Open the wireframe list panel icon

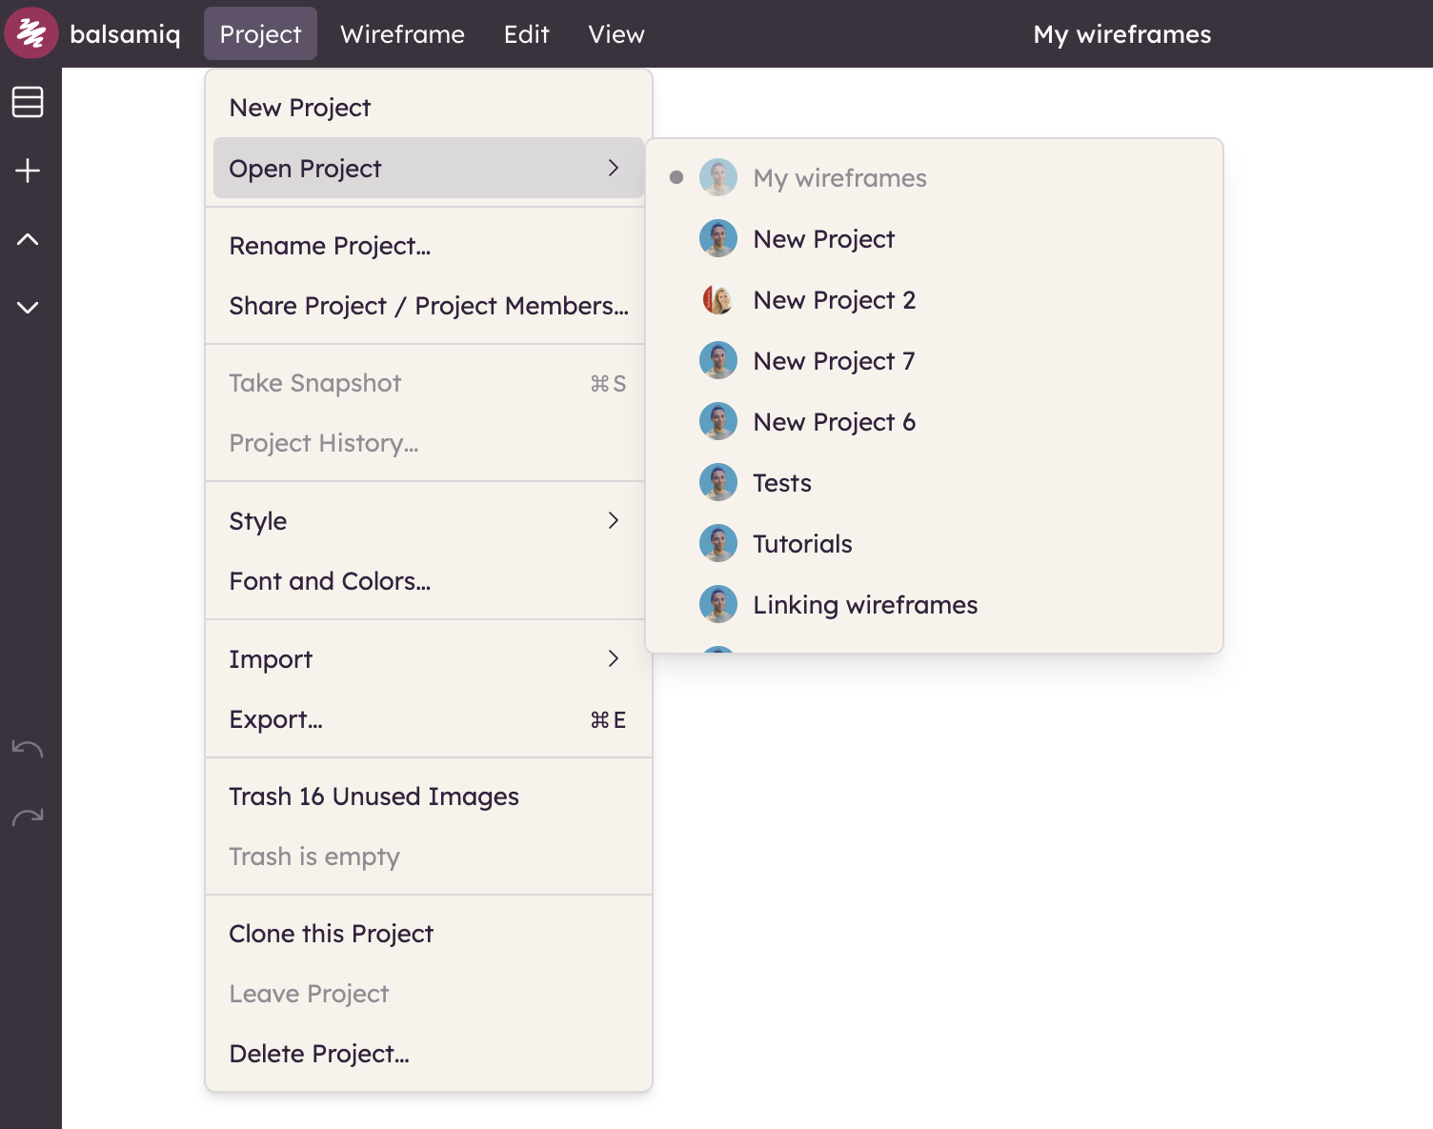click(28, 102)
